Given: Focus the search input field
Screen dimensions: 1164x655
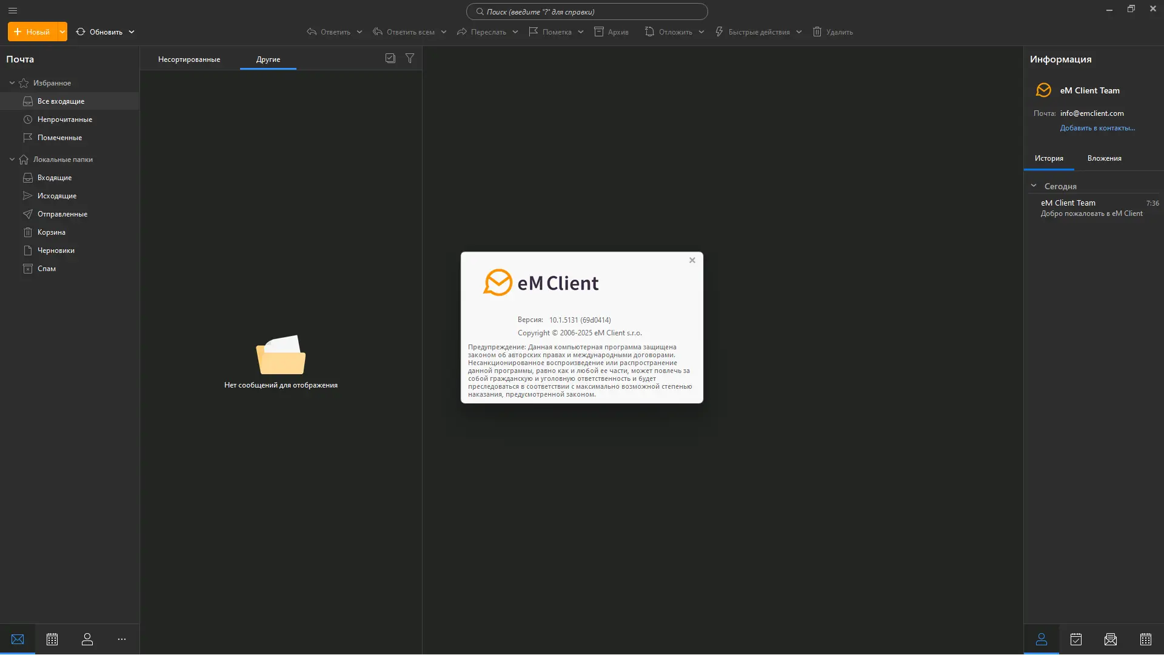Looking at the screenshot, I should pos(587,12).
